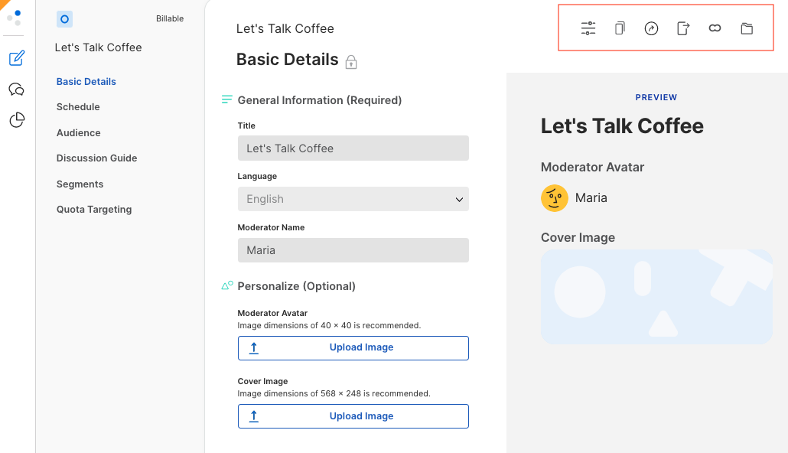This screenshot has width=788, height=453.
Task: Click Upload Image for Cover Image
Action: (x=353, y=416)
